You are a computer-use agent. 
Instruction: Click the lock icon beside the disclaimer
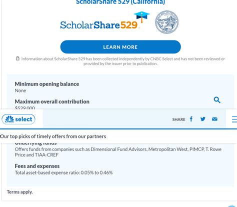pos(17,58)
